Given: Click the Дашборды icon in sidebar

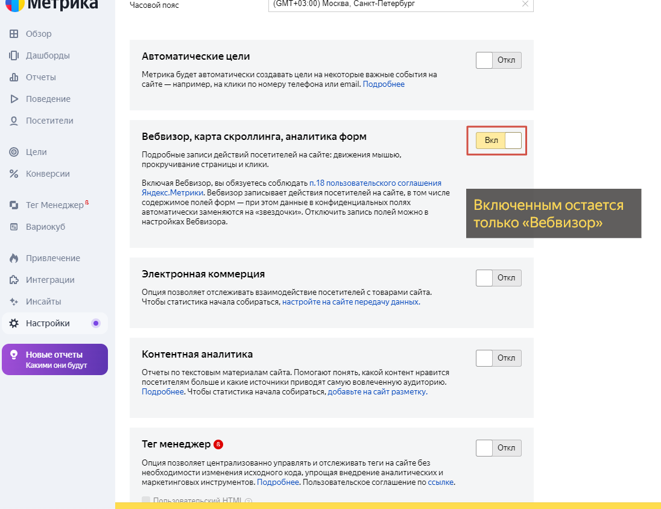Looking at the screenshot, I should 14,55.
